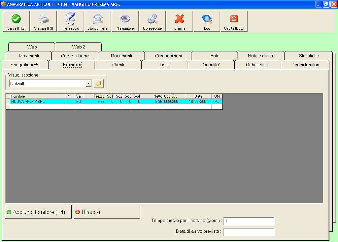The image size is (338, 242).
Task: Click the Salva (F12) green checkmark icon
Action: coord(16,19)
